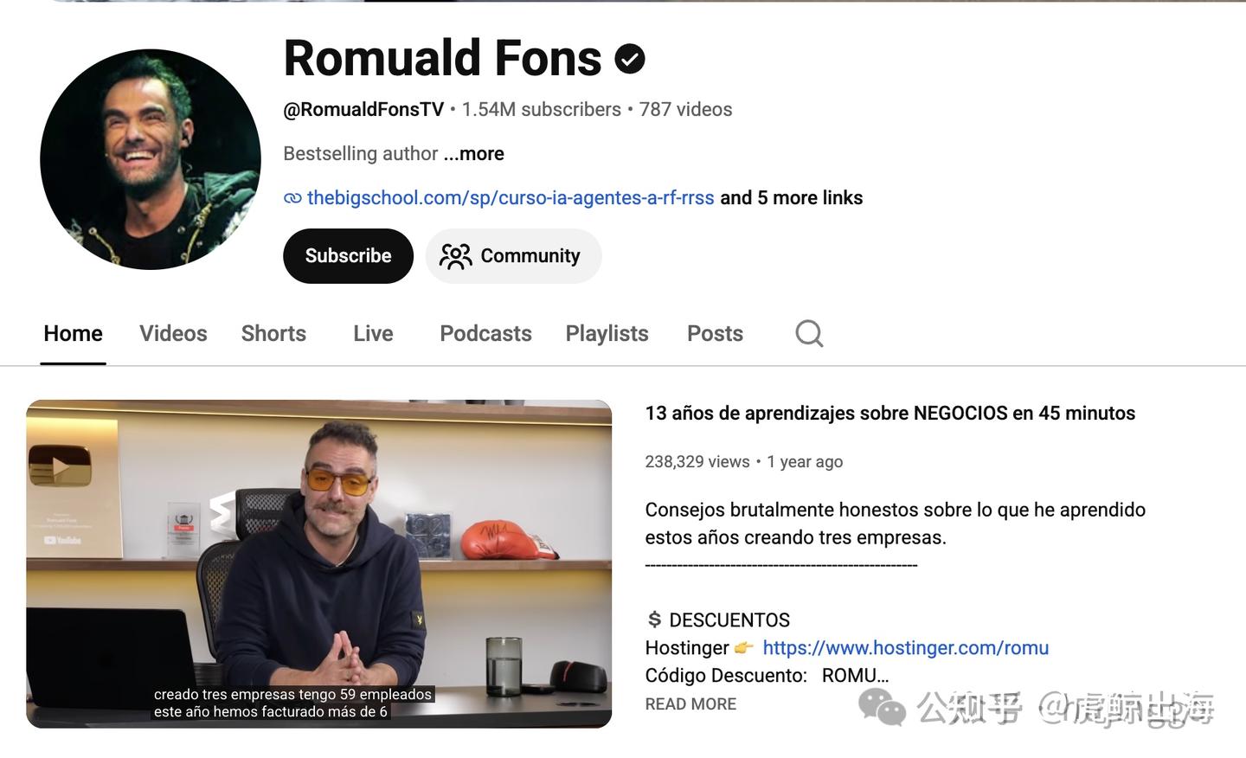Show the 'and 5 more links' list

pyautogui.click(x=791, y=197)
